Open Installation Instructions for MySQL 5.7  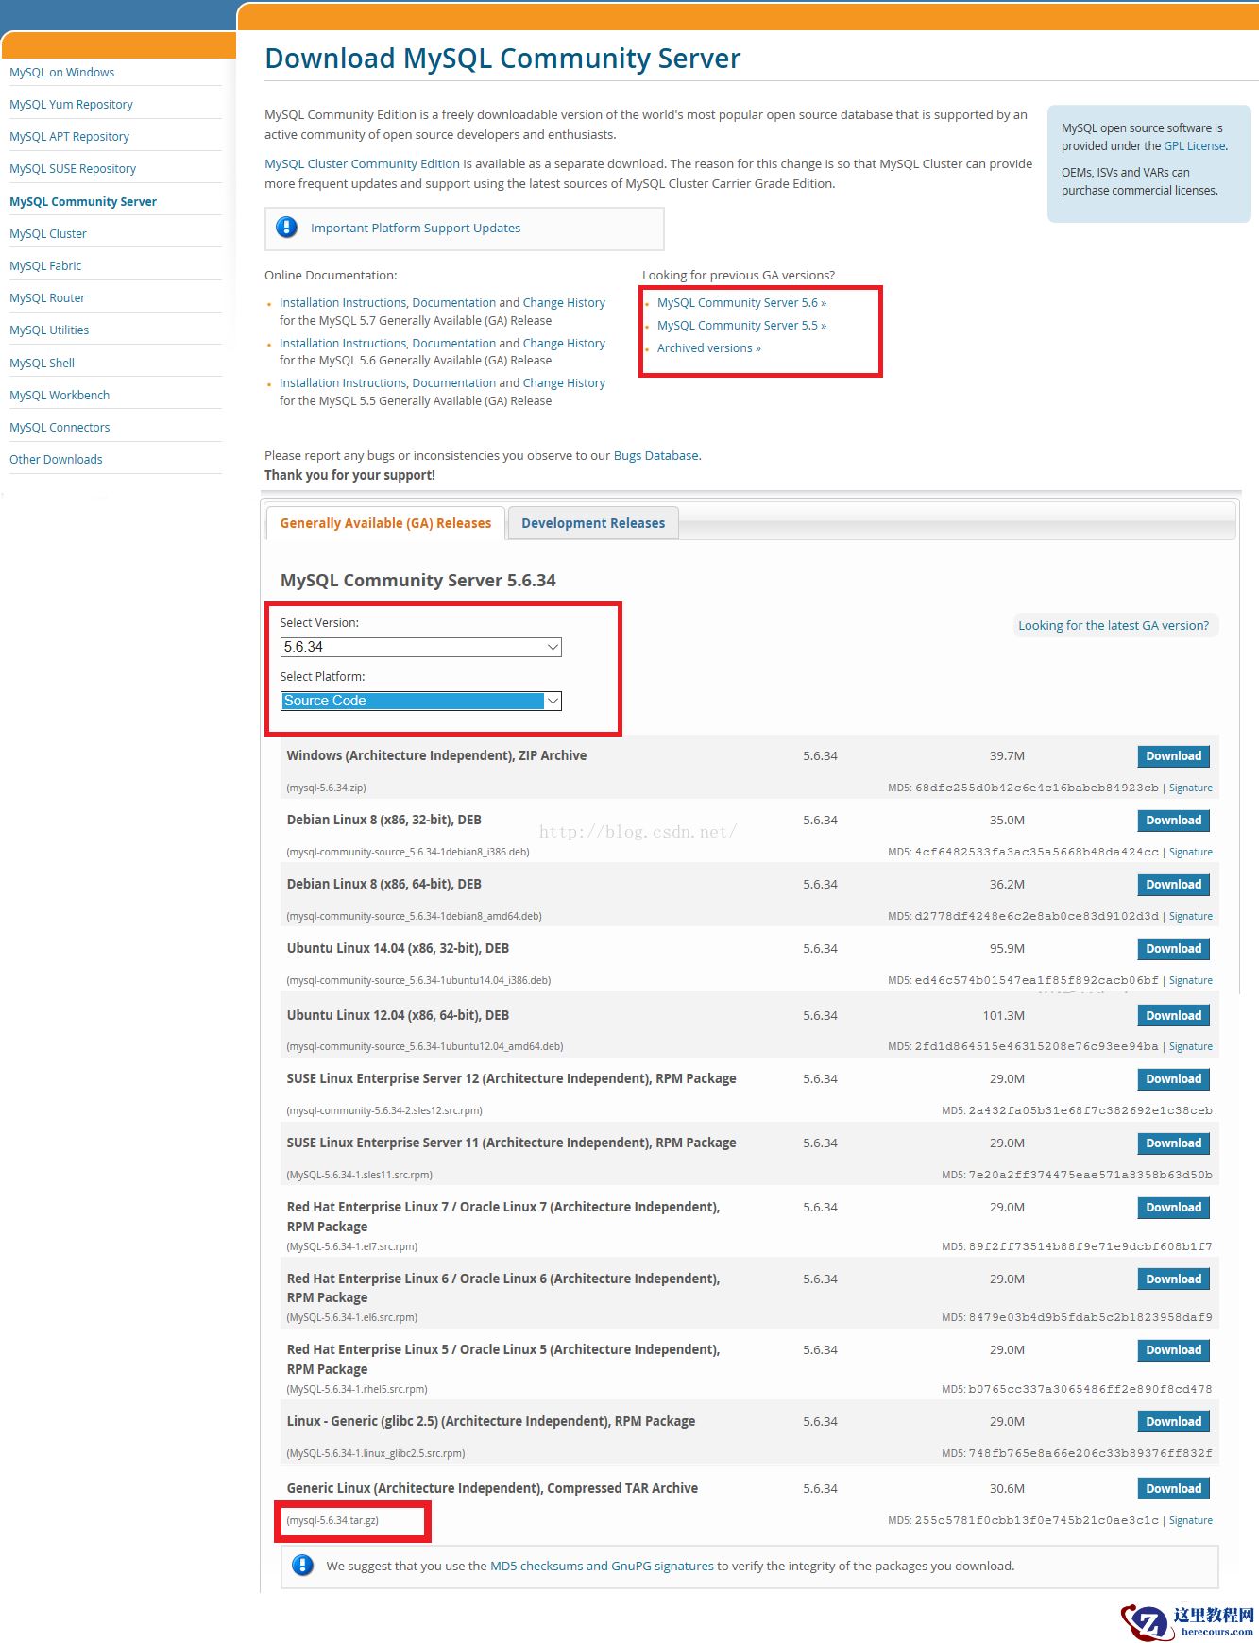pos(344,303)
